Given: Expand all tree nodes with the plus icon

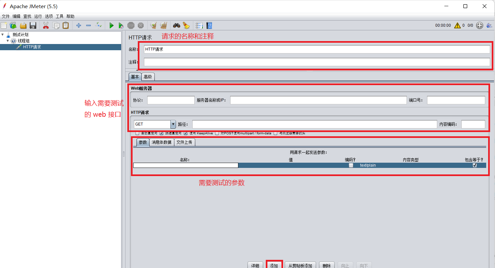Looking at the screenshot, I should (x=79, y=25).
